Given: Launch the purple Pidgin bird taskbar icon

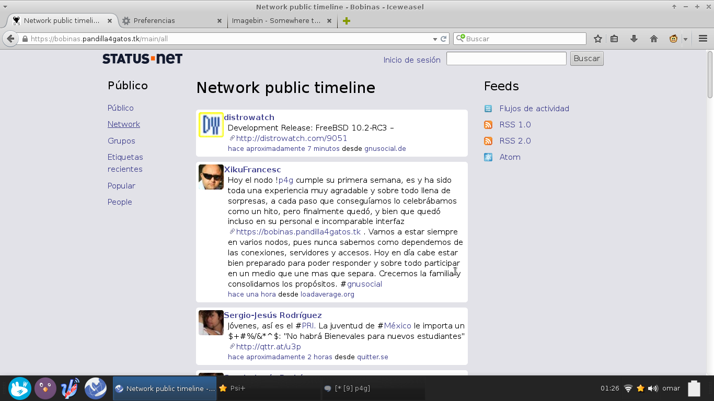Looking at the screenshot, I should pyautogui.click(x=45, y=388).
